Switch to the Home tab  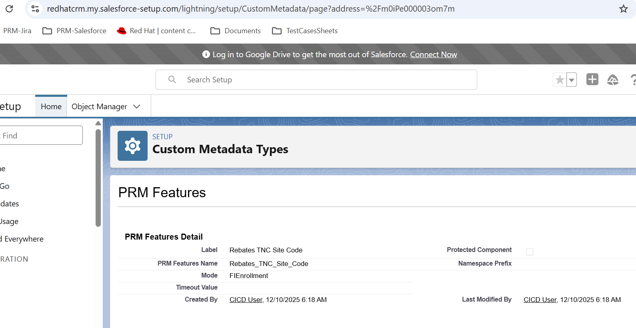(51, 107)
